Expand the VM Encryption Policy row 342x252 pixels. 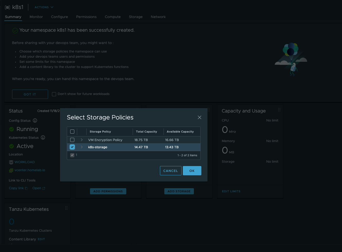tap(82, 140)
